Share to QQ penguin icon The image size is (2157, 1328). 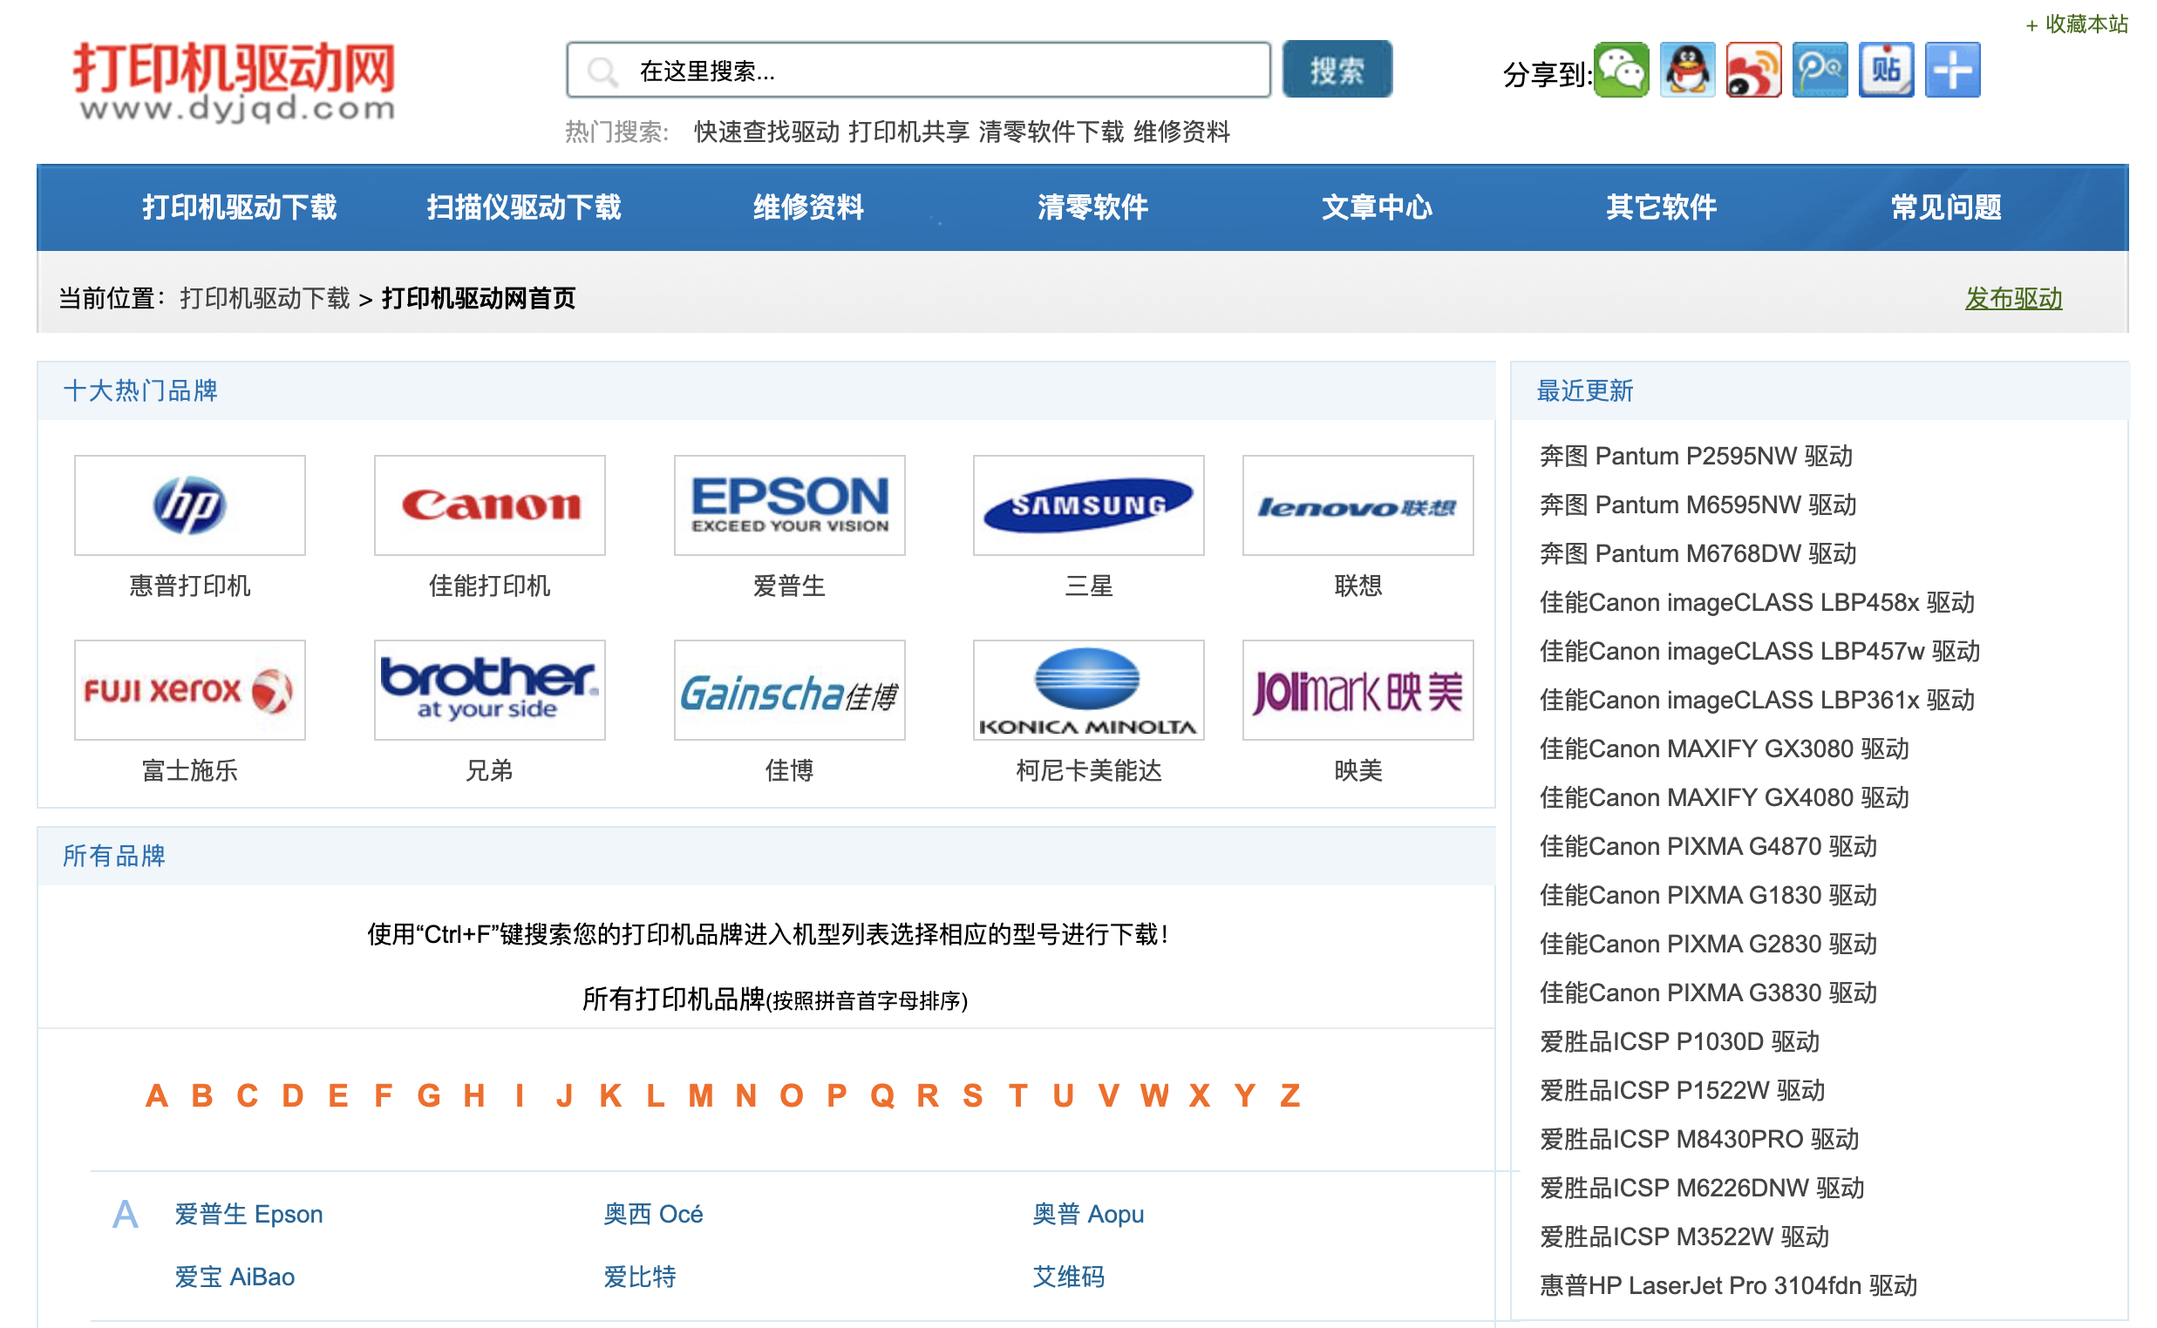point(1687,71)
